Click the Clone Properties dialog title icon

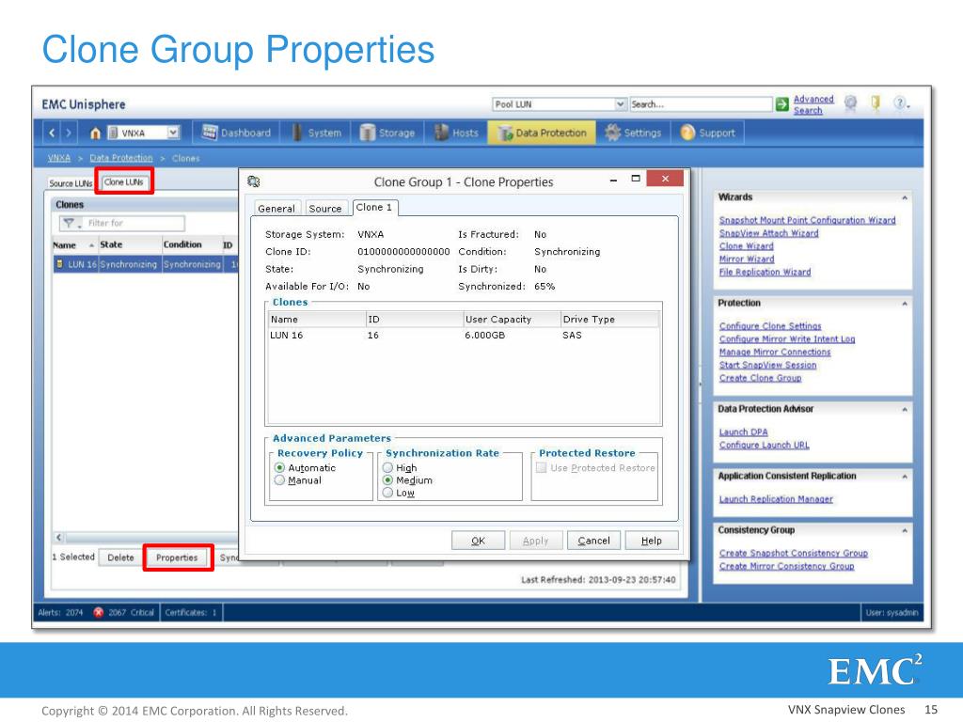(254, 181)
